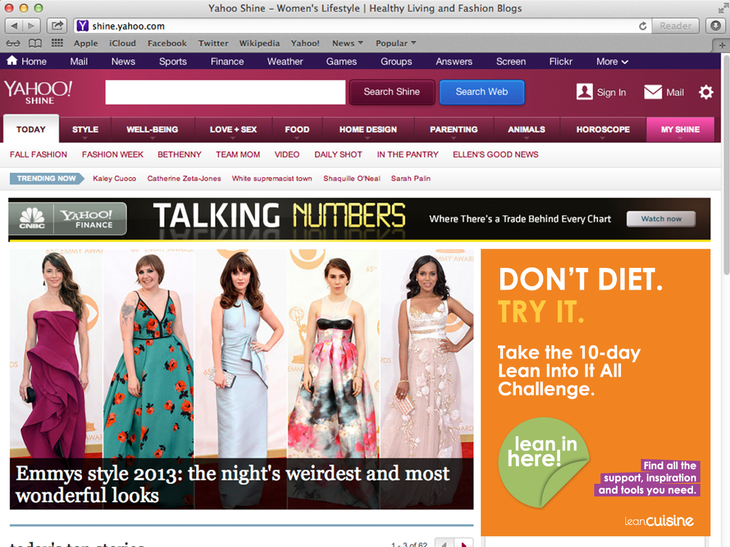The height and width of the screenshot is (547, 730).
Task: Open the Downloads button in Safari toolbar
Action: pos(716,26)
